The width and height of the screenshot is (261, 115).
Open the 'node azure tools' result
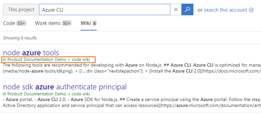click(x=31, y=53)
